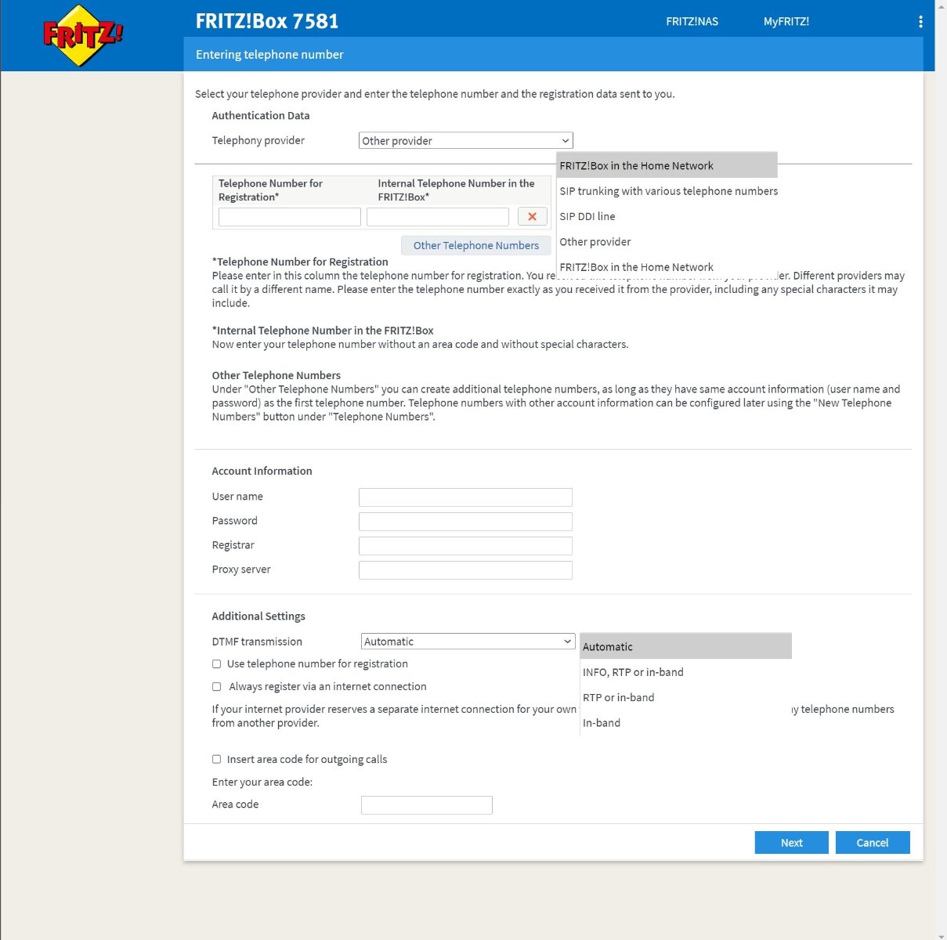This screenshot has width=947, height=940.
Task: Click the FRITZ! logo
Action: point(83,35)
